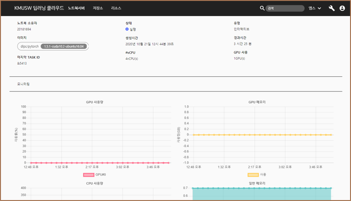The image size is (351, 201).
Task: Toggle the yellow 사용 legend swatch
Action: pyautogui.click(x=253, y=175)
